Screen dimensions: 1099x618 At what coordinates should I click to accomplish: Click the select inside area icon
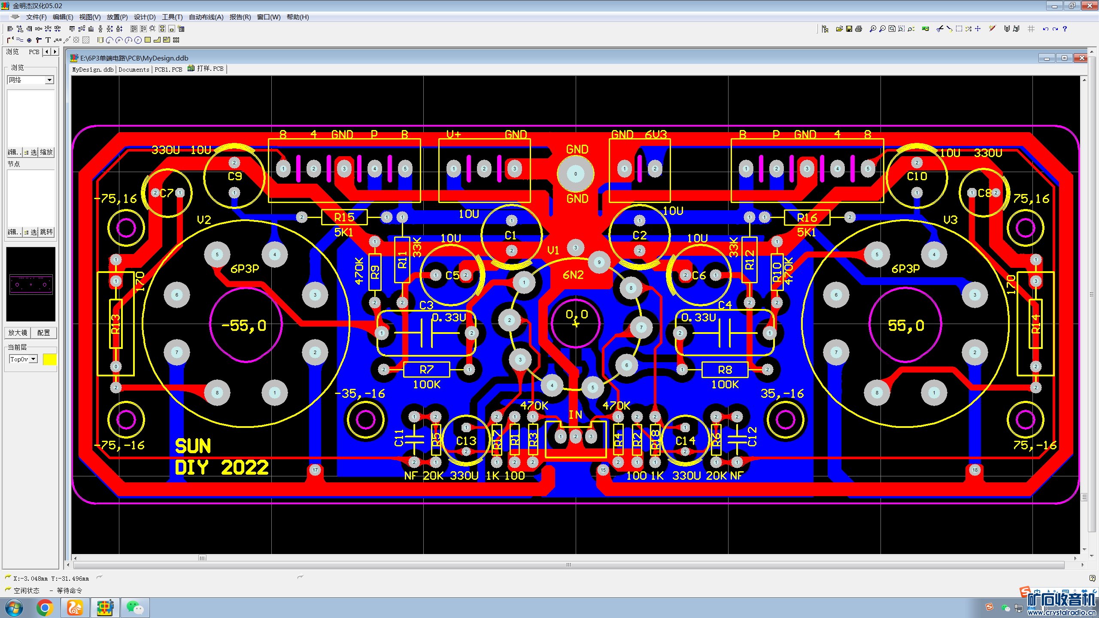959,29
